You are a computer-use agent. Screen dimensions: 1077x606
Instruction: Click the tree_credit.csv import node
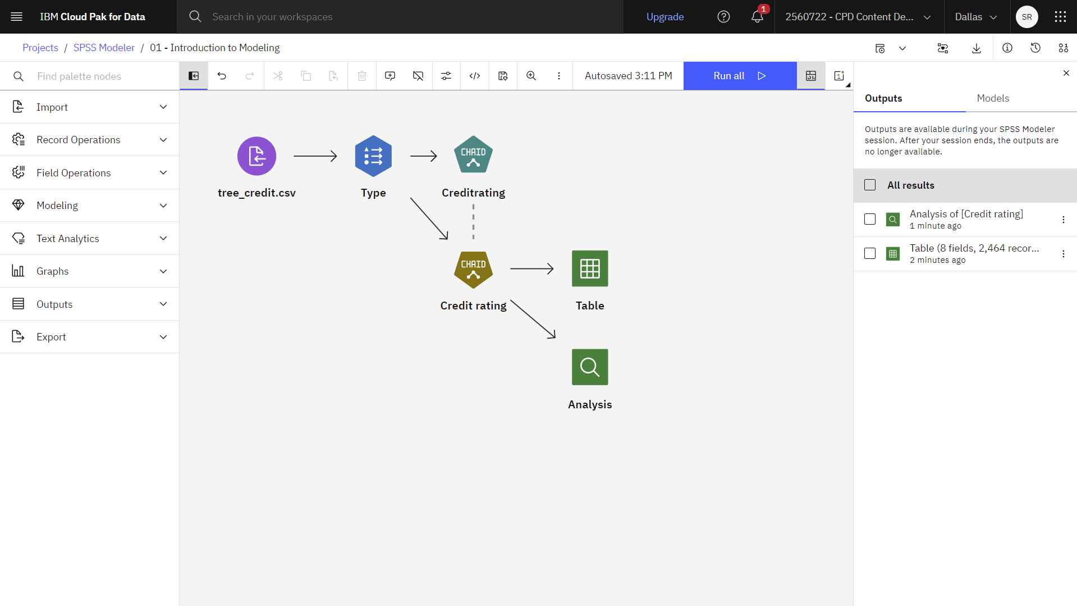(256, 156)
